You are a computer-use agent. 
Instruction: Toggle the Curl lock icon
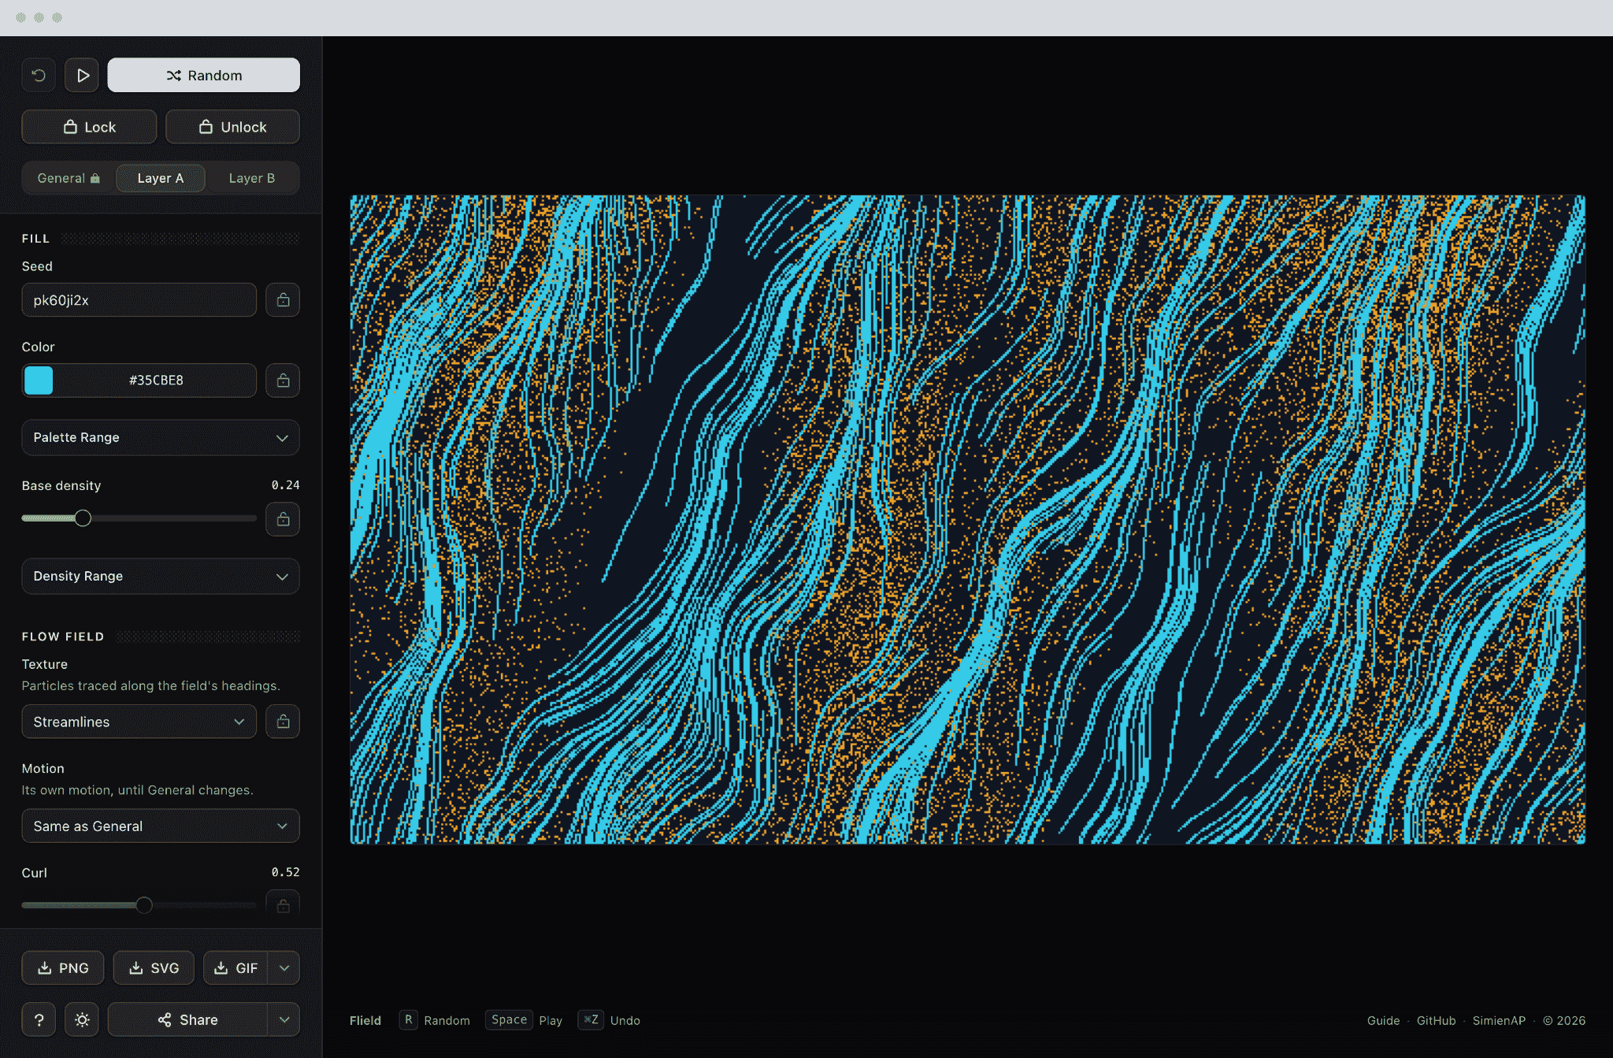click(x=283, y=906)
